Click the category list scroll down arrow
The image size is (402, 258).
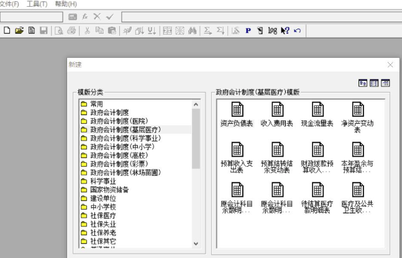(196, 244)
